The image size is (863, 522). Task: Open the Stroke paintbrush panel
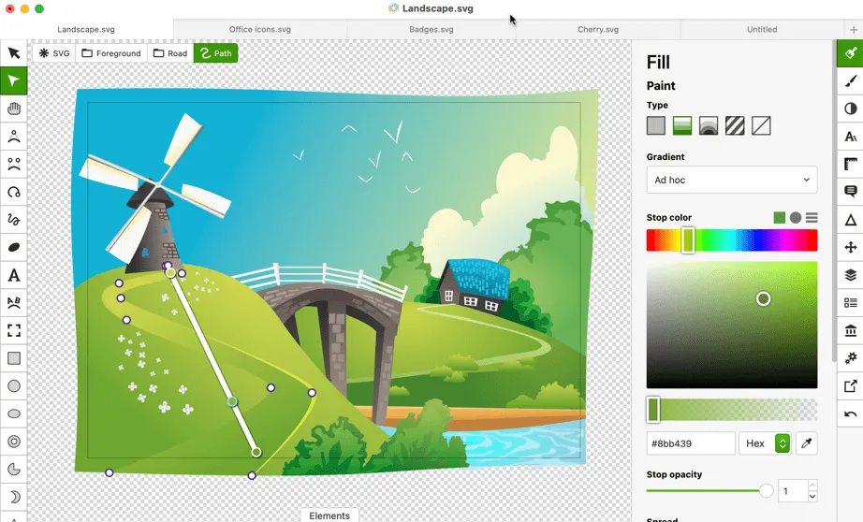(850, 80)
